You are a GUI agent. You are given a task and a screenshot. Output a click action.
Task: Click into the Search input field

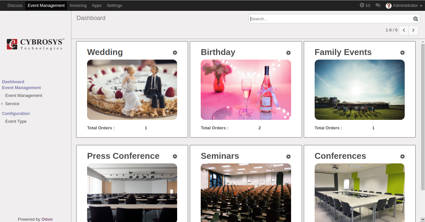coord(331,19)
